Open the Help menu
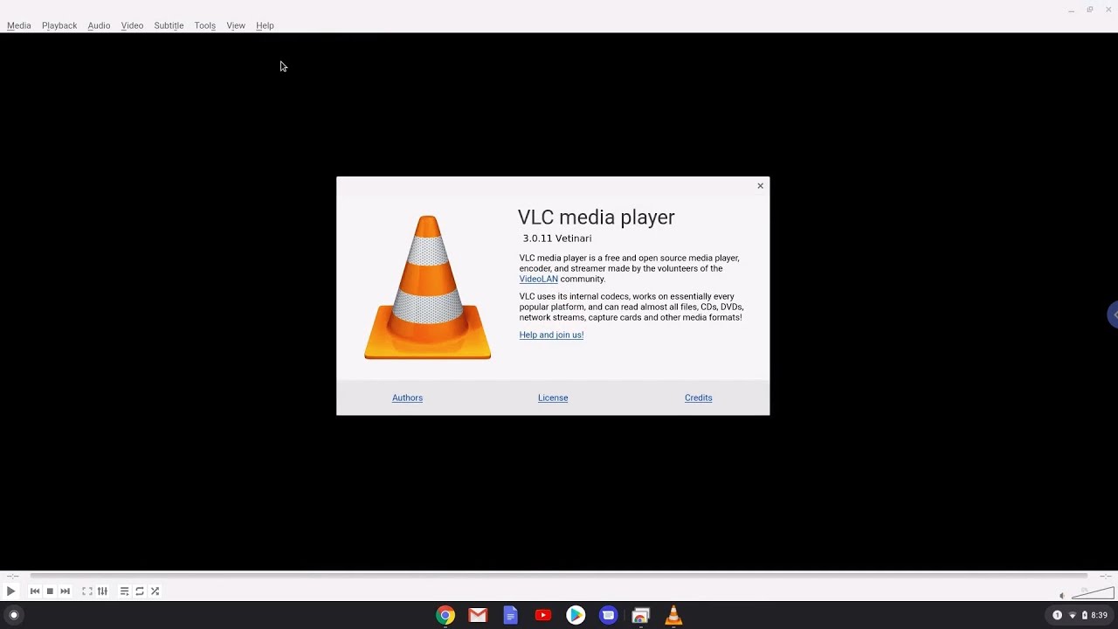This screenshot has width=1118, height=629. click(x=265, y=25)
